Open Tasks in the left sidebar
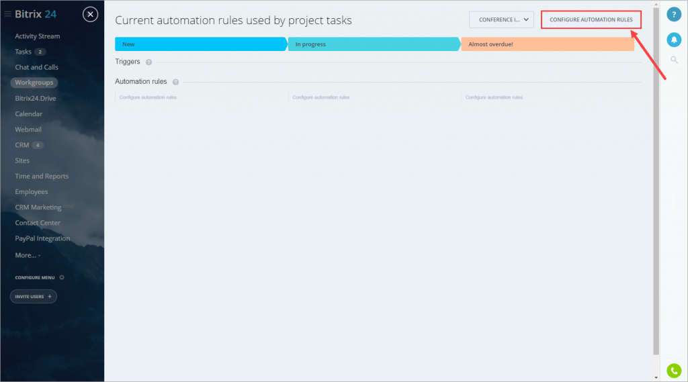 click(24, 52)
